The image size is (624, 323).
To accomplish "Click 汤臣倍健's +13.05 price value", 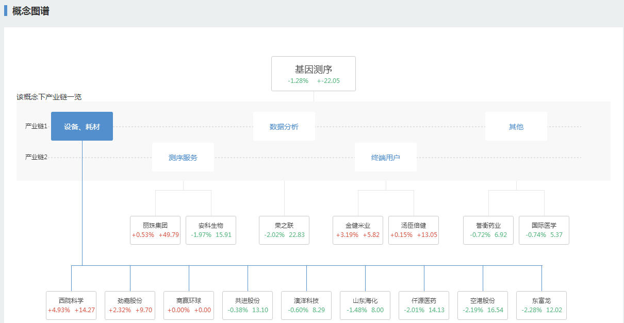I will click(x=428, y=235).
